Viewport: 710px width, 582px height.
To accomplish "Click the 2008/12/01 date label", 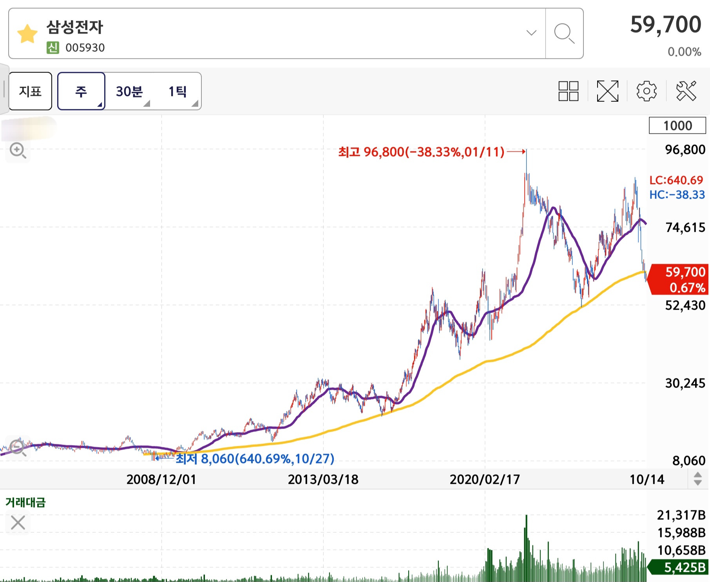I will [x=161, y=479].
